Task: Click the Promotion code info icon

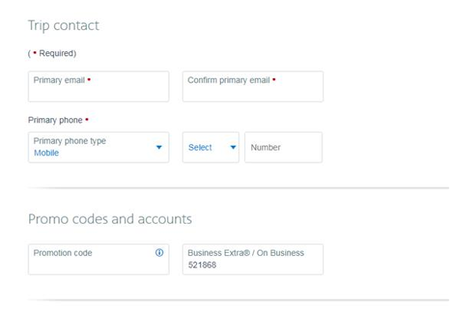Action: [159, 253]
